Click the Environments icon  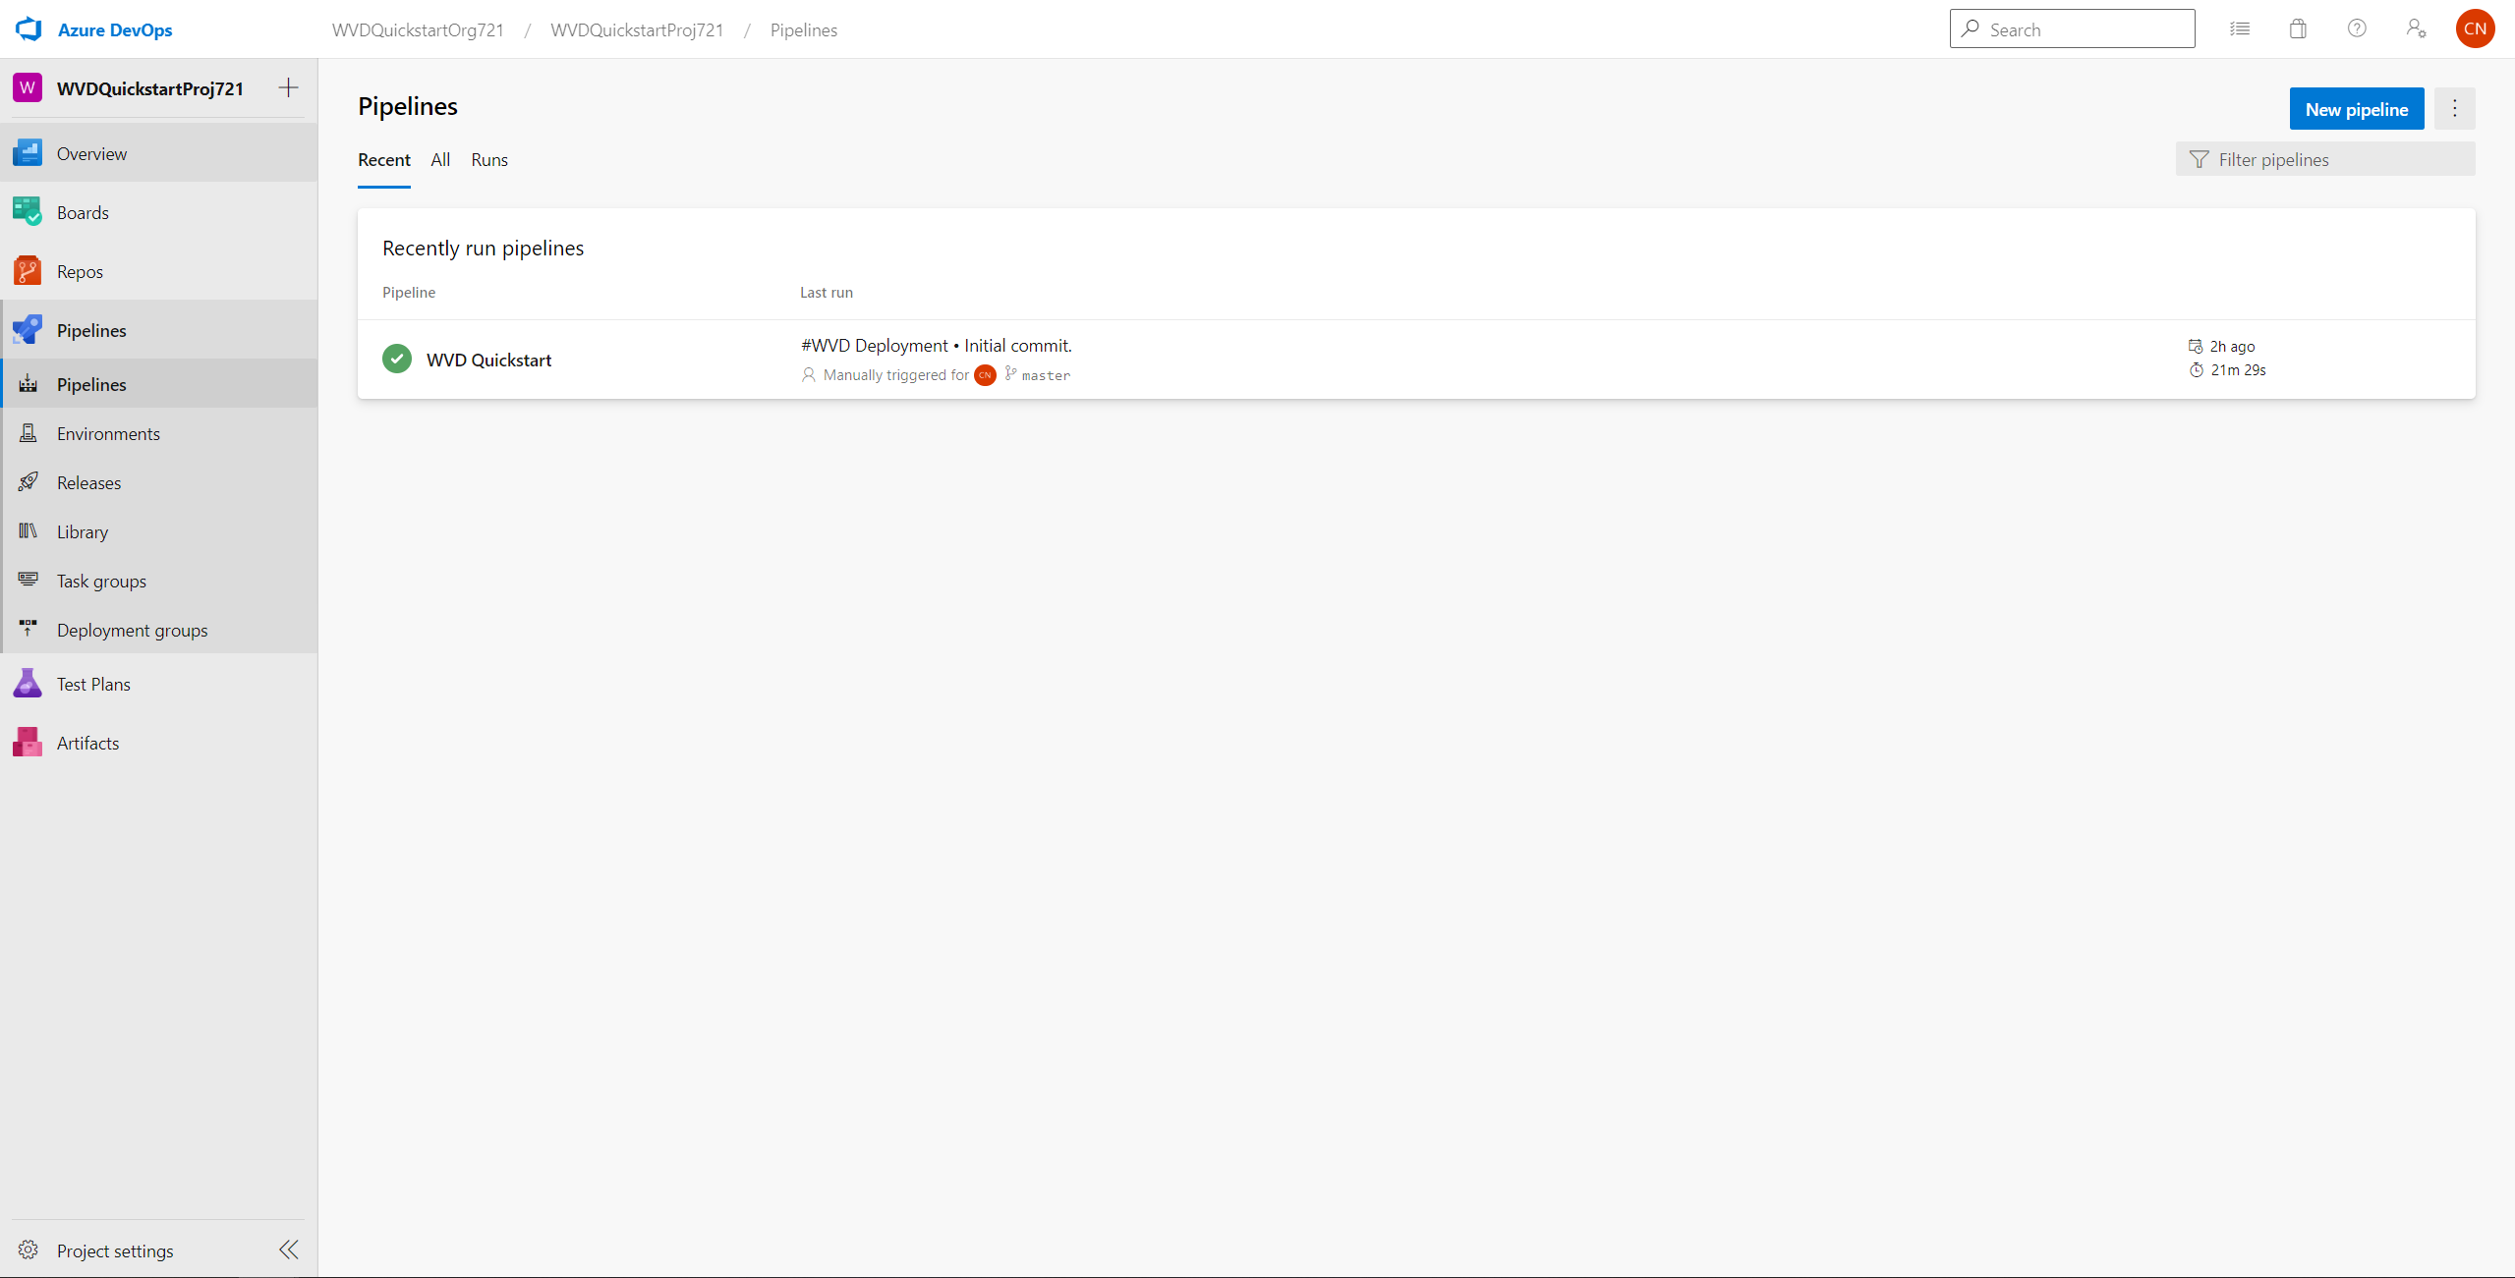[29, 432]
